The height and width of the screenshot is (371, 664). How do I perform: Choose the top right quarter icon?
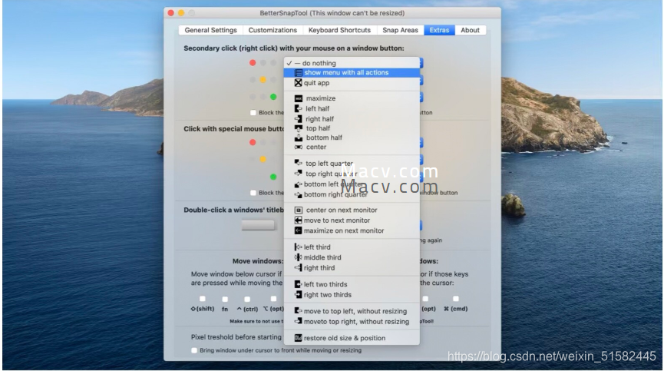click(299, 174)
